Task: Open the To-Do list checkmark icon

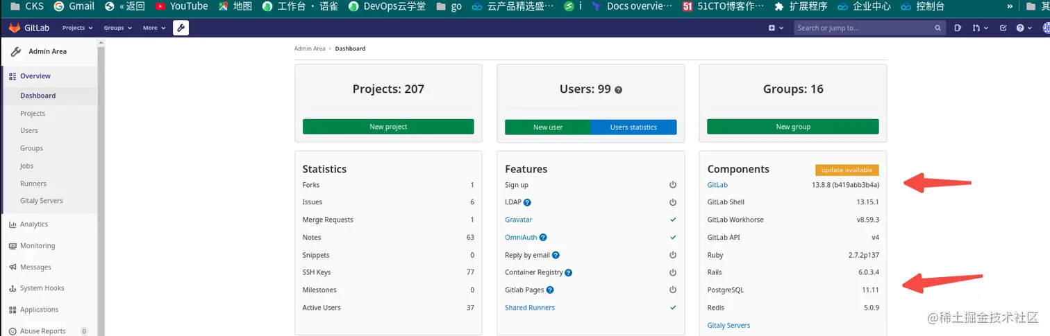Action: pyautogui.click(x=1003, y=28)
